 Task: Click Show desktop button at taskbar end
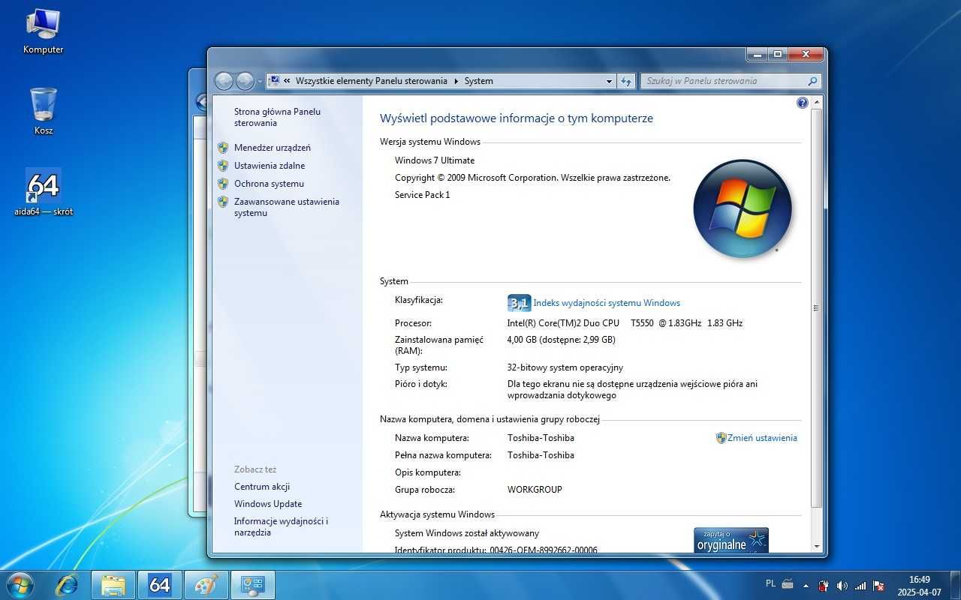coord(954,585)
